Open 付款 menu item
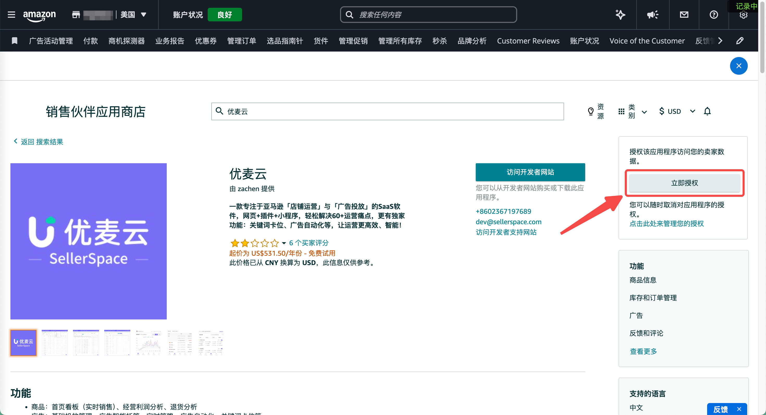 click(x=91, y=41)
